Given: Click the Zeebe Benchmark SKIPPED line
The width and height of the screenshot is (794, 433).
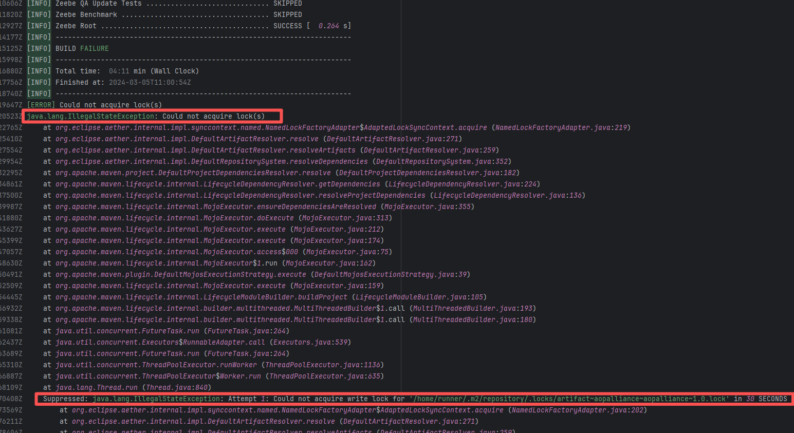Looking at the screenshot, I should coord(178,15).
